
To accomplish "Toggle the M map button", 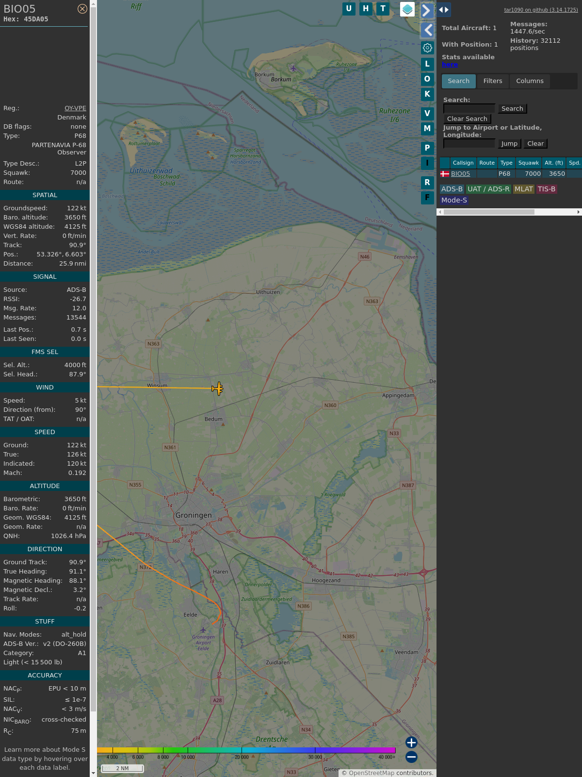I will pyautogui.click(x=427, y=129).
